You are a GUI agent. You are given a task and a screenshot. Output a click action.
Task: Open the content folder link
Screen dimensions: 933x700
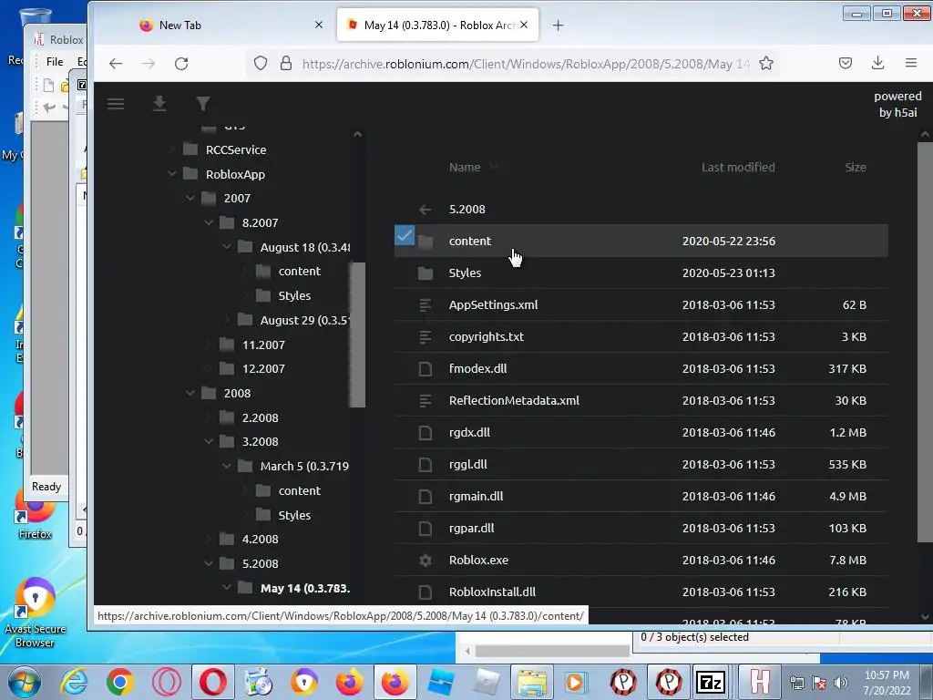(x=470, y=241)
